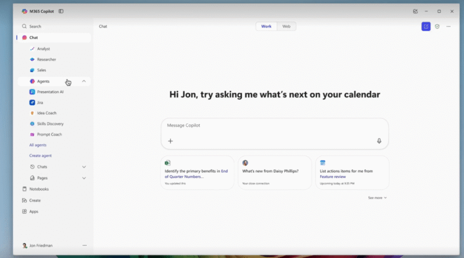Open the Idea Coach agent icon
The width and height of the screenshot is (464, 258).
(32, 113)
